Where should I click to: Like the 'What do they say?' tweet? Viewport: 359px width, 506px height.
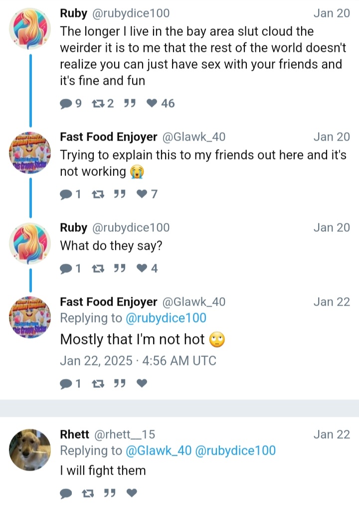click(x=142, y=269)
